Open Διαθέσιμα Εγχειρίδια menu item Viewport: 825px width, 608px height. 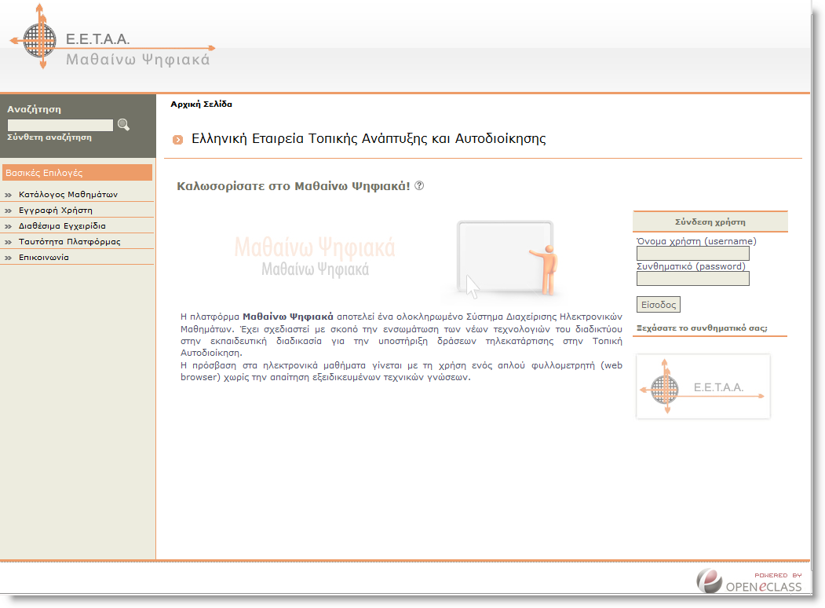pyautogui.click(x=62, y=225)
